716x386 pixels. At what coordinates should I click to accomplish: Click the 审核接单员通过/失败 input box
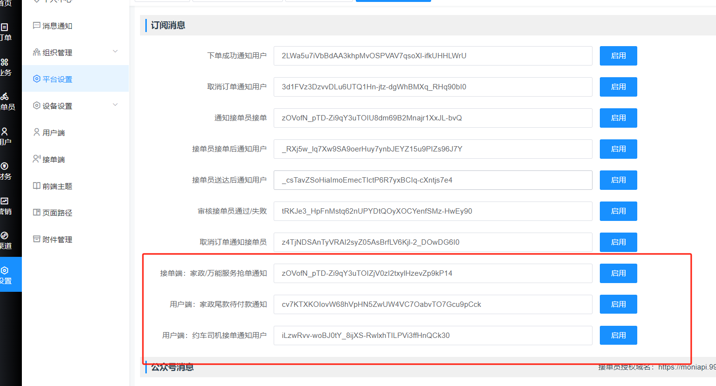point(433,211)
